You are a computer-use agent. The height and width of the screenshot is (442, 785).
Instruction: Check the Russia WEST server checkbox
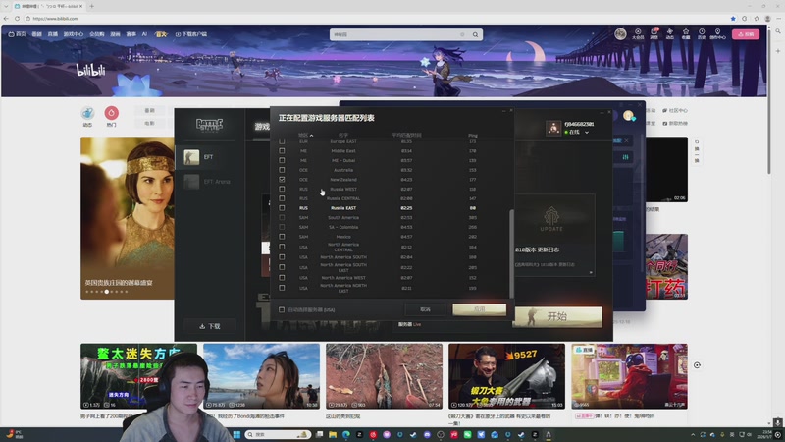coord(282,189)
